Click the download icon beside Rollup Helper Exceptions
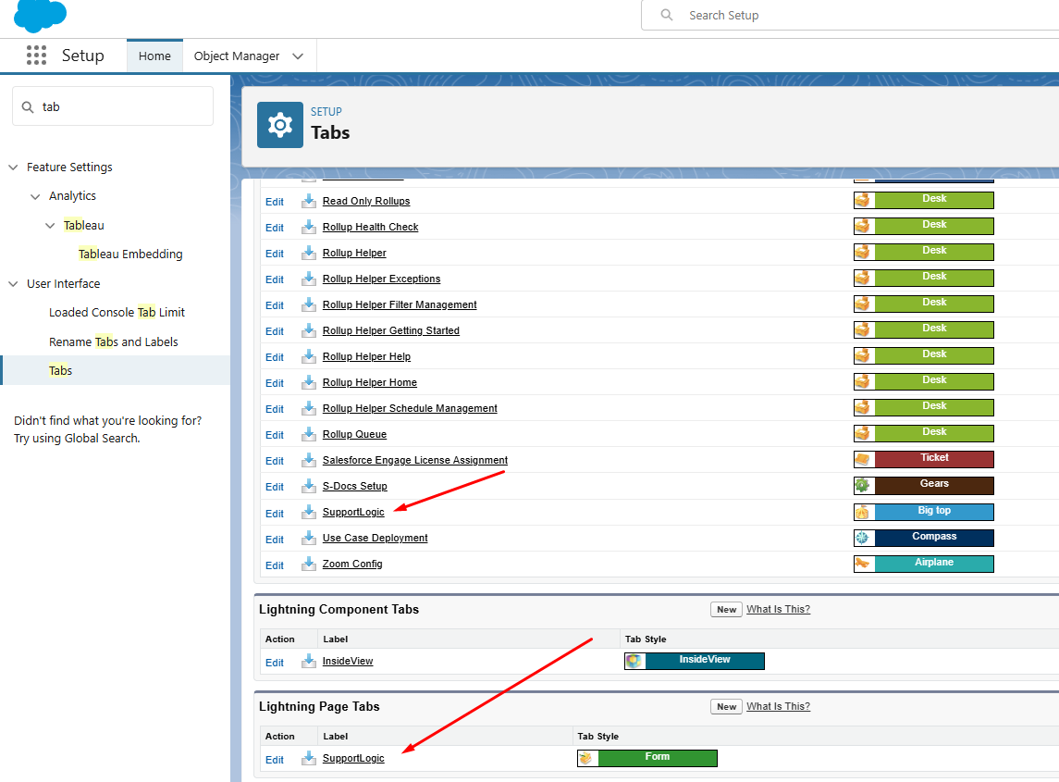The image size is (1059, 782). point(309,279)
